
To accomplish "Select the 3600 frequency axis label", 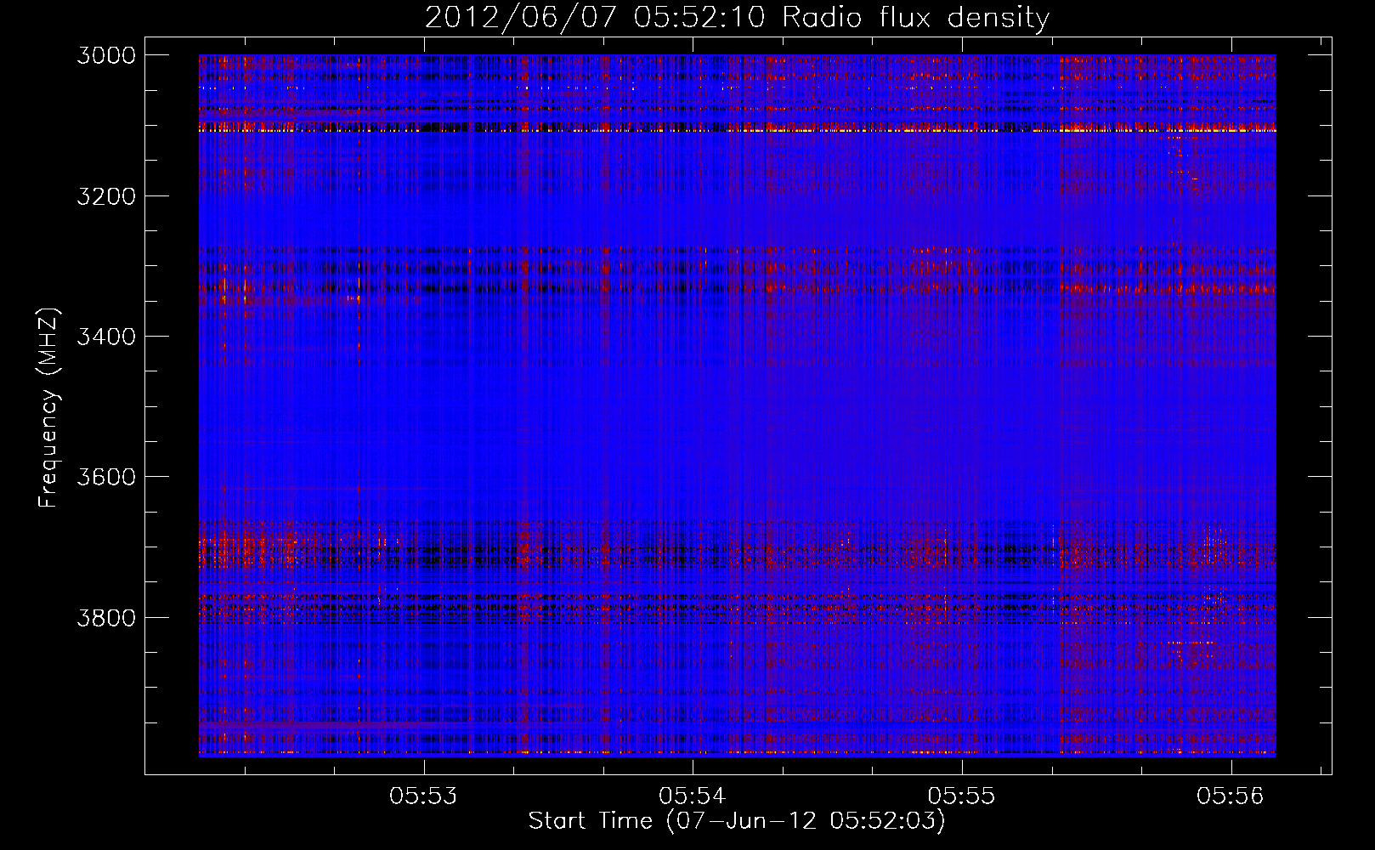I will [x=106, y=477].
